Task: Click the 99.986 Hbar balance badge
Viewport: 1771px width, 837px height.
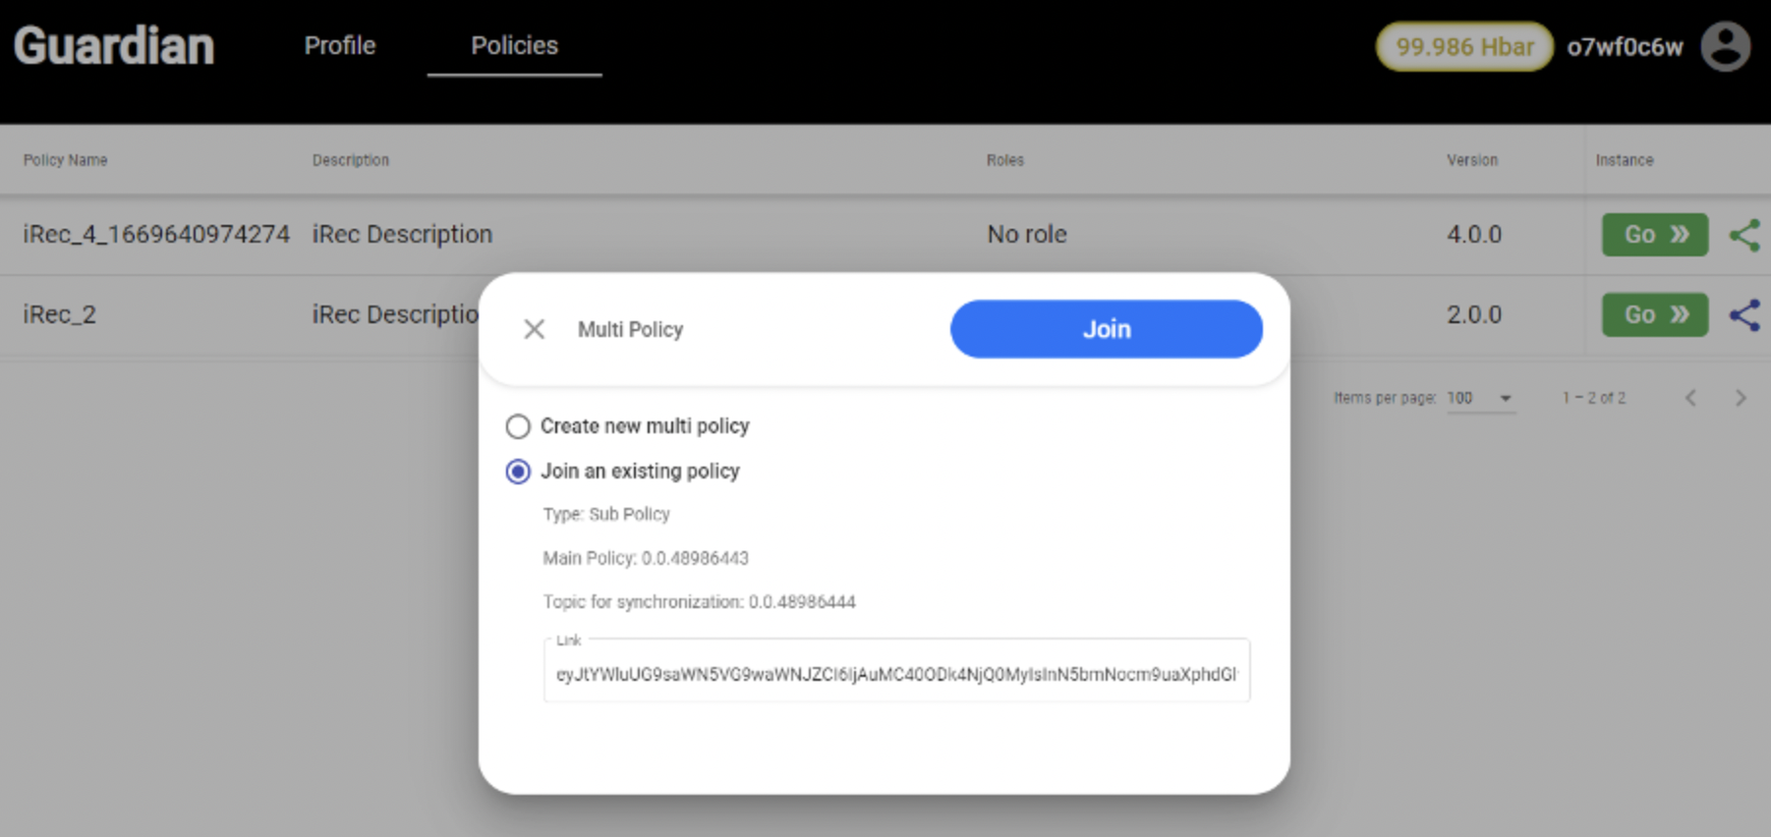Action: [1463, 47]
